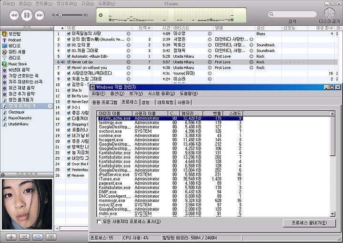Viewport: 343px width, 243px height.
Task: Uncheck Never Let Go song checkbox
Action: (x=69, y=62)
